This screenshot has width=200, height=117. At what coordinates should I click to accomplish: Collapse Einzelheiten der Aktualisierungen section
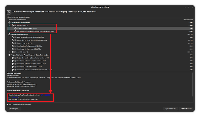7,17
